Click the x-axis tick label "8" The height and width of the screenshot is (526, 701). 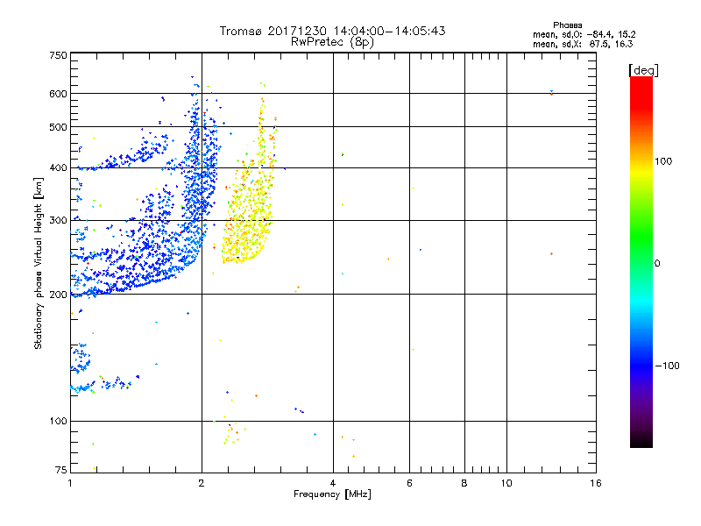tap(464, 483)
